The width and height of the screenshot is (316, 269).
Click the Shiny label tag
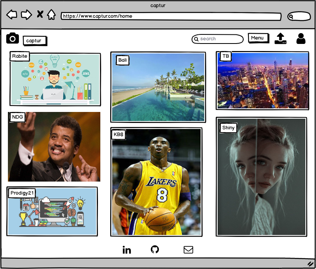228,128
